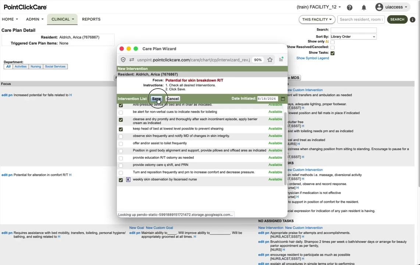Image resolution: width=420 pixels, height=265 pixels.
Task: Check provide ostomy care q shift
Action: click(x=121, y=166)
